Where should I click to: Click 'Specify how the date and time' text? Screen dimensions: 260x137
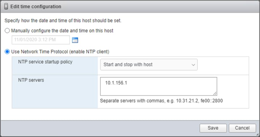pos(63,21)
